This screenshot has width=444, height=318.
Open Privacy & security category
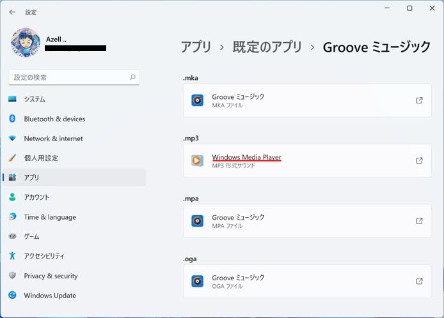[74, 276]
